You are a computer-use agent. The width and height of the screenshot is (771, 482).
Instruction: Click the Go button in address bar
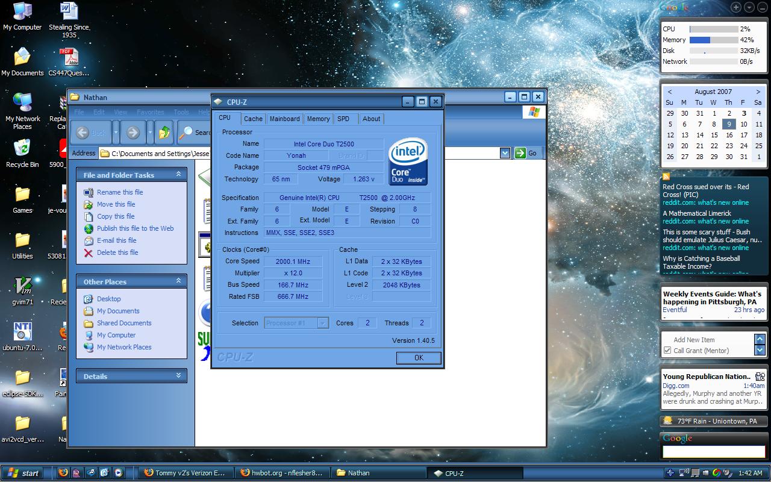point(526,153)
